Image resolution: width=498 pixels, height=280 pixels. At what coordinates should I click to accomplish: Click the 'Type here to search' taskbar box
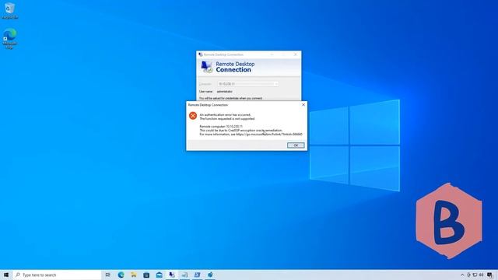click(x=57, y=275)
